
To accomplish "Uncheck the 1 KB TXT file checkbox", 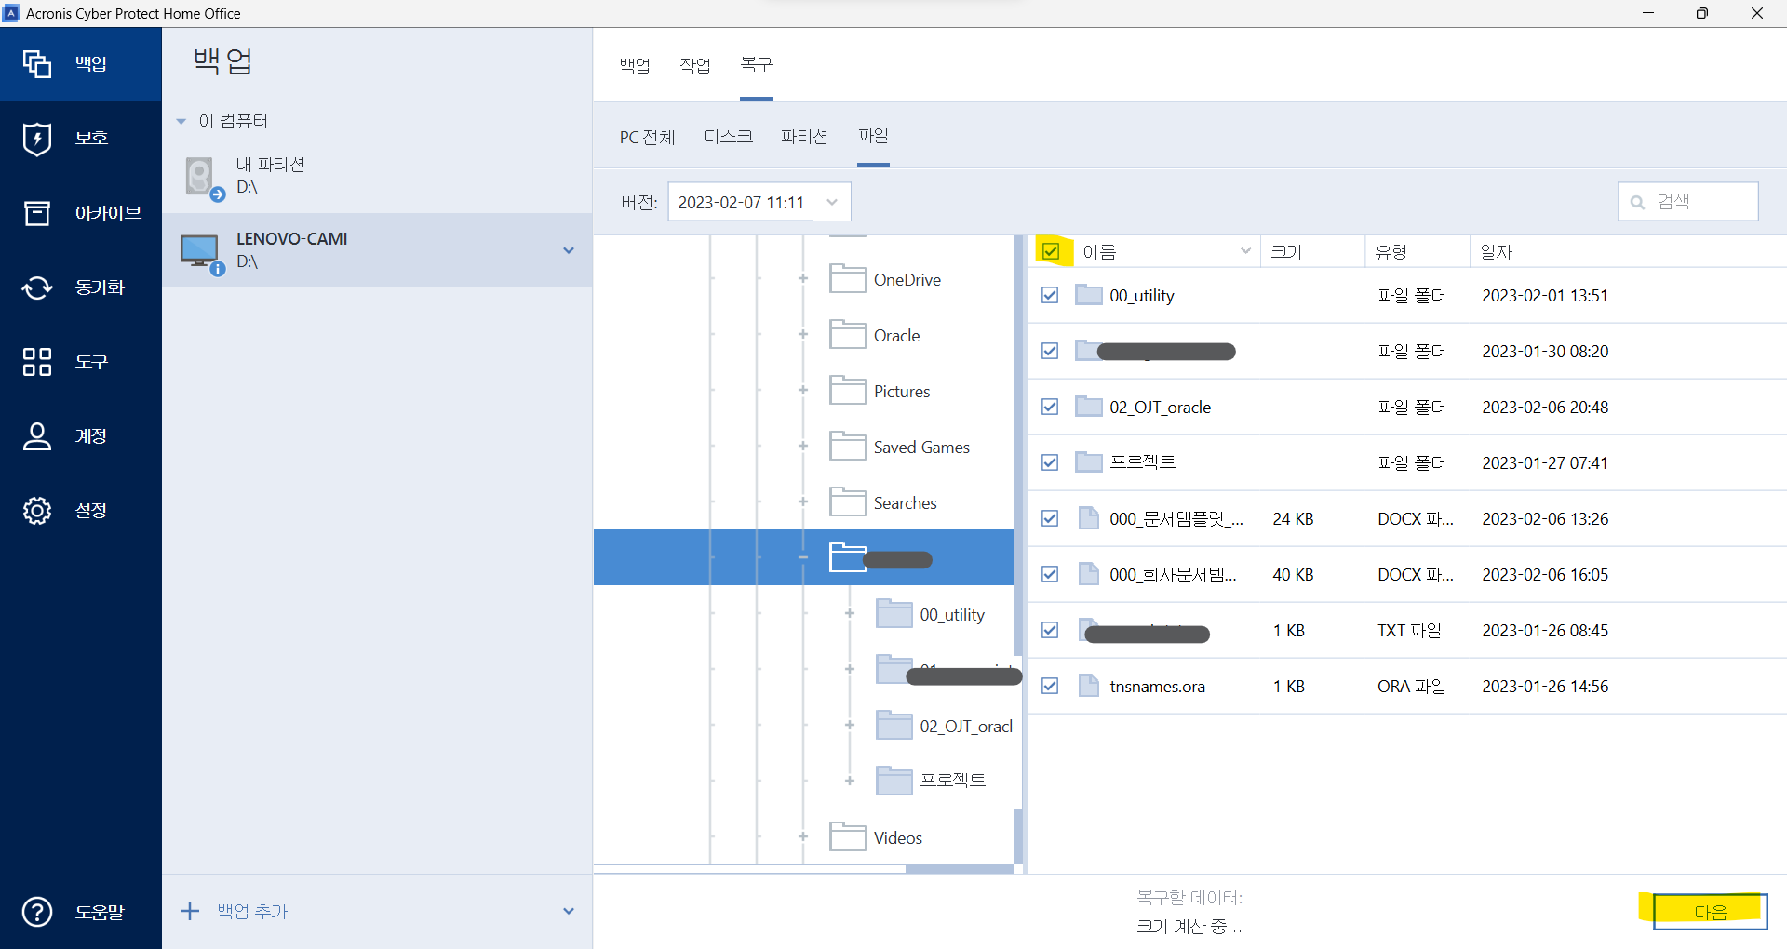I will (1050, 630).
